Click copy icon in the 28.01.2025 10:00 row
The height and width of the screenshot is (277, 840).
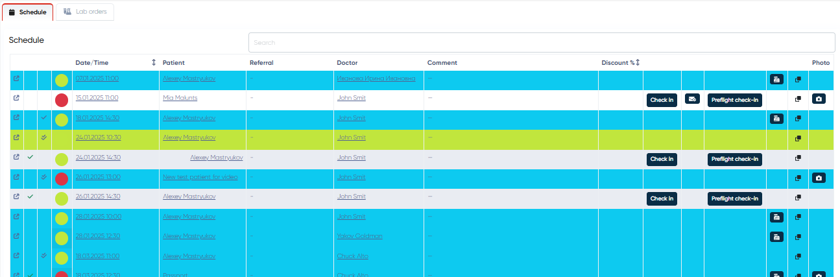click(798, 217)
